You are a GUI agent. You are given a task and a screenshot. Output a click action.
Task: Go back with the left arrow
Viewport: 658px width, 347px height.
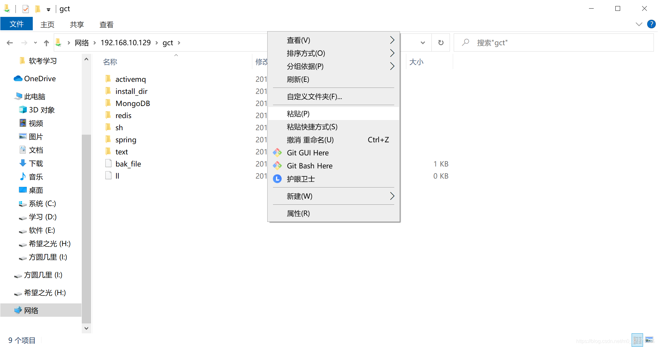[10, 43]
